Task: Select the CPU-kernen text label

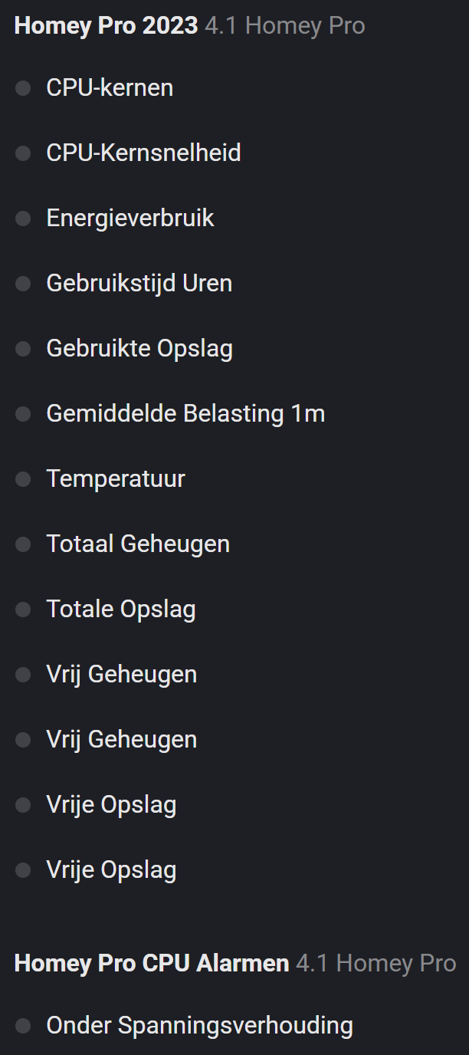Action: point(110,88)
